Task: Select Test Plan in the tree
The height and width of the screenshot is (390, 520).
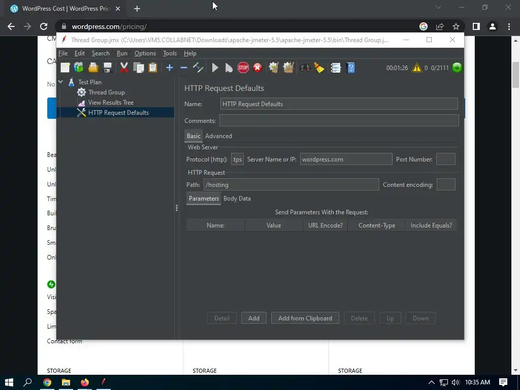Action: [90, 82]
